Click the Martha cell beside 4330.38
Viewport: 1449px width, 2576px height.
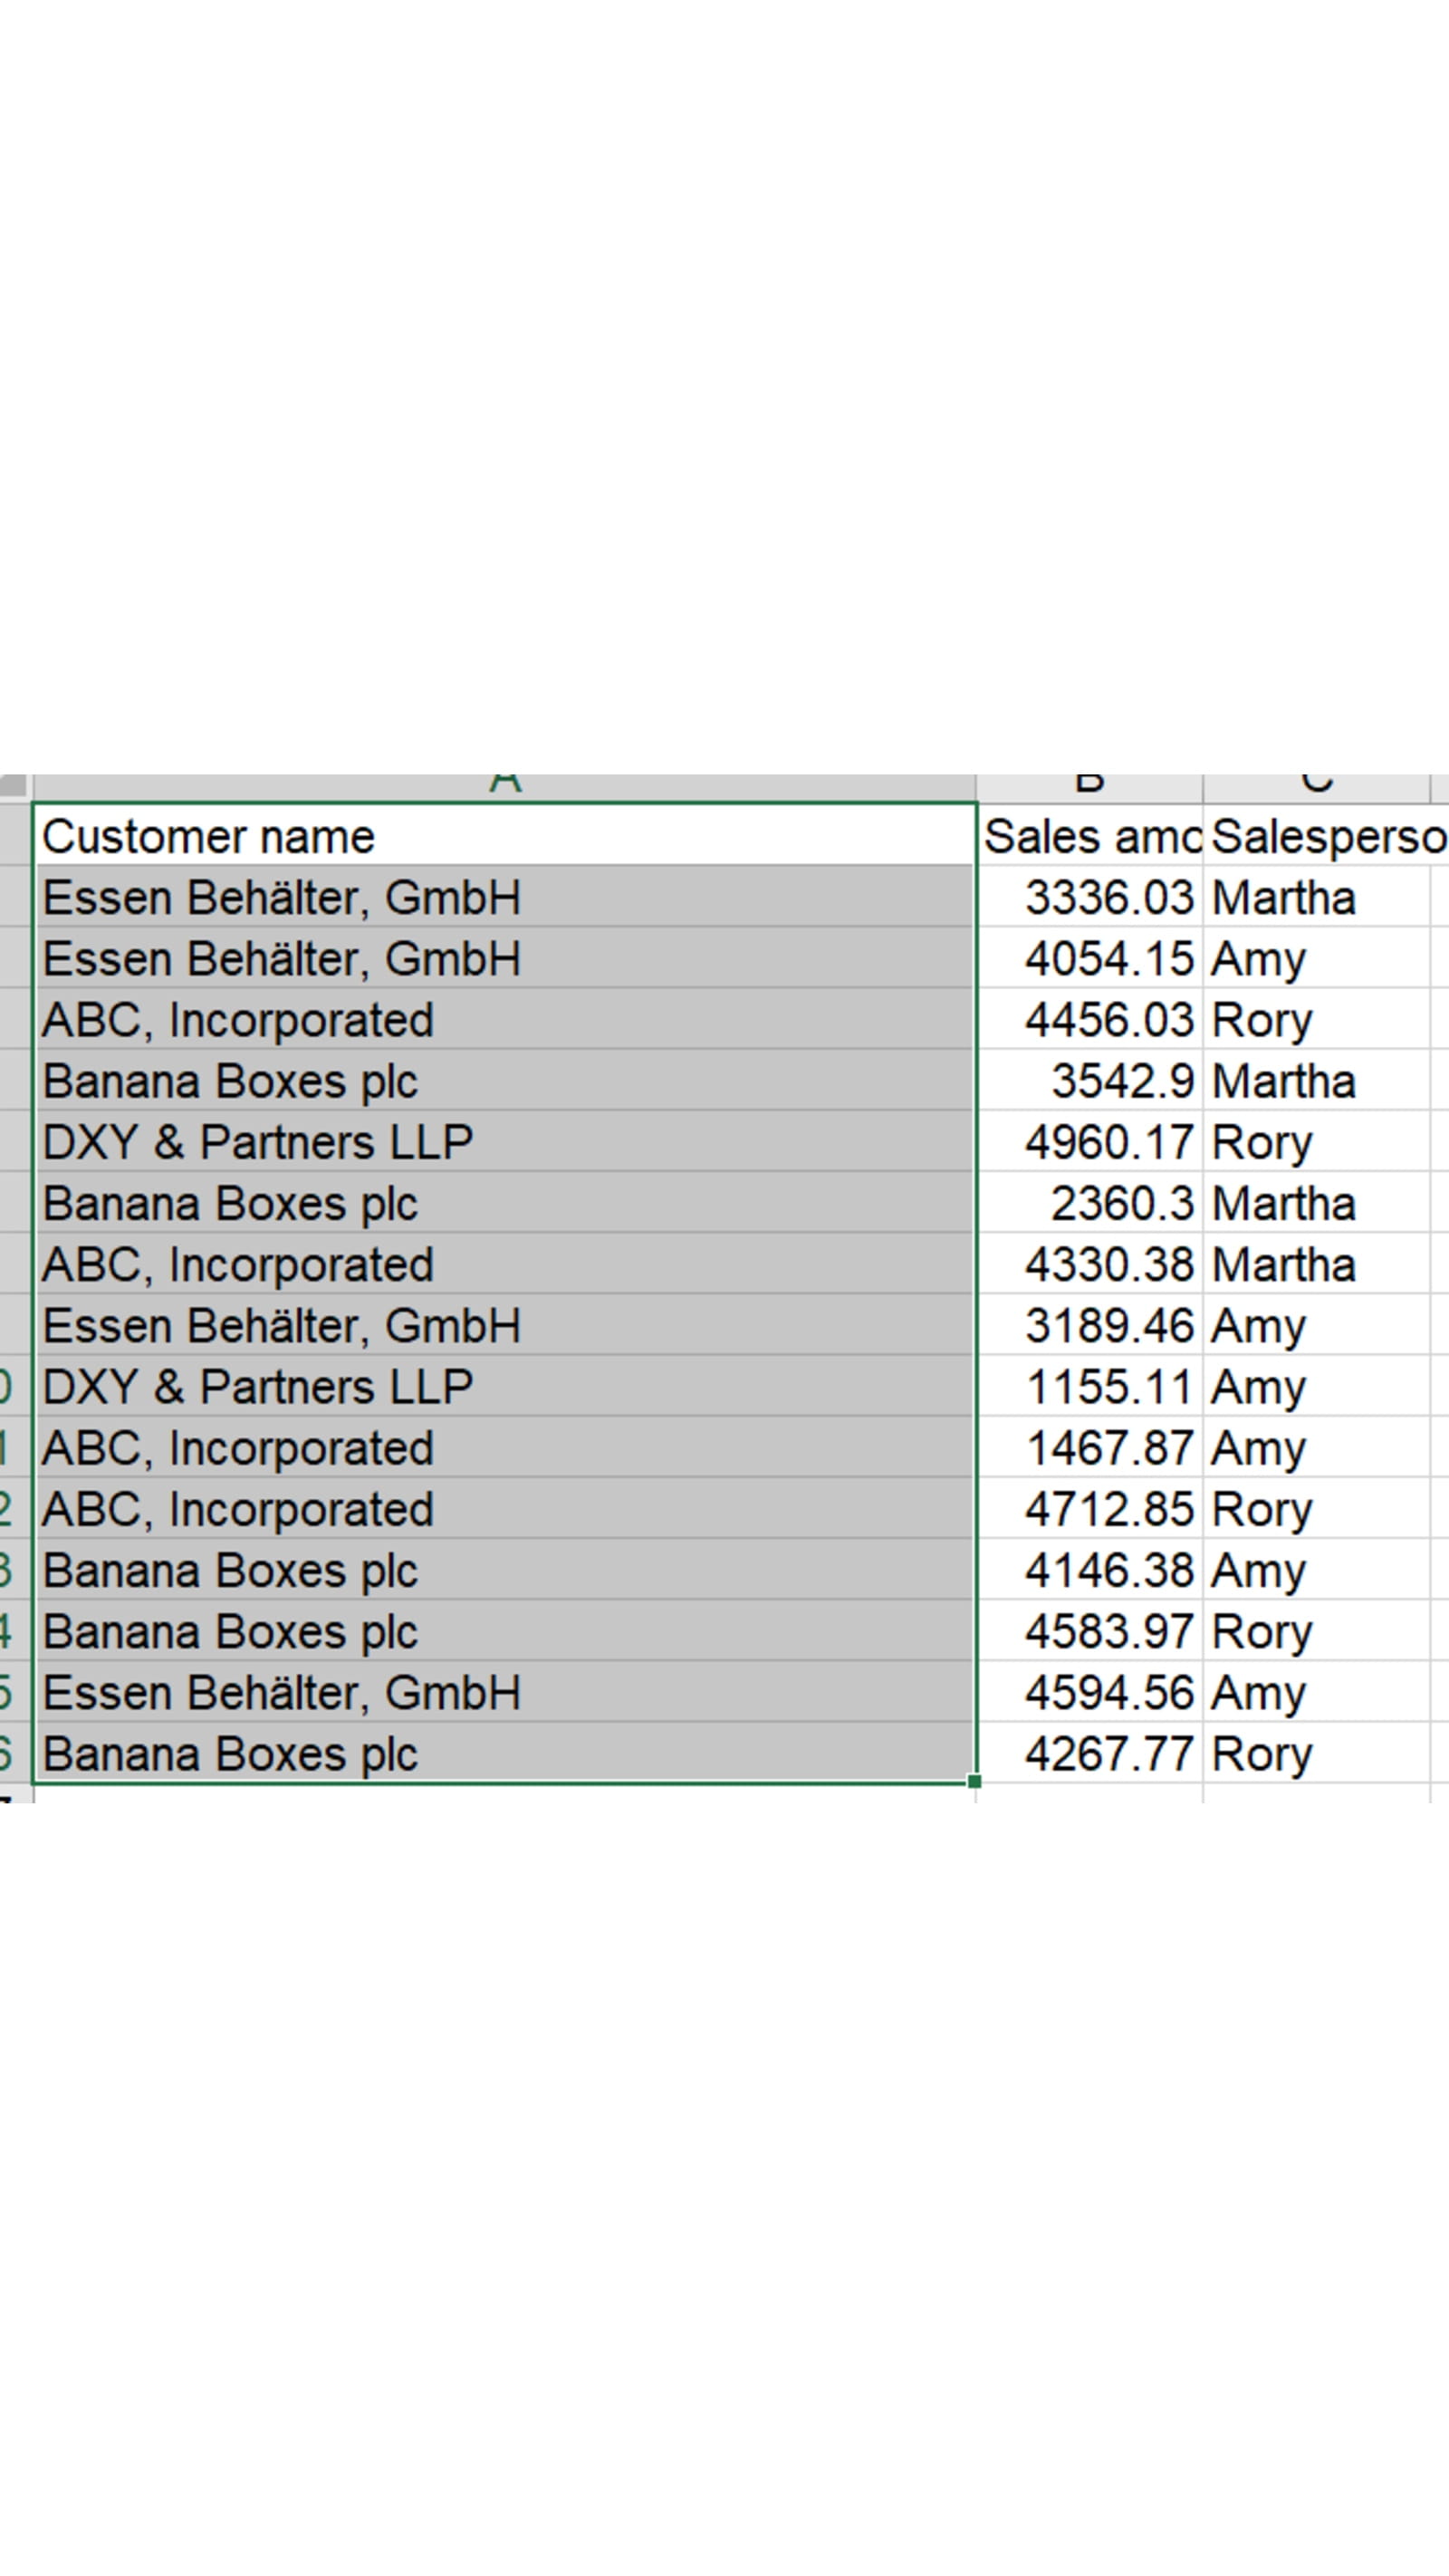click(x=1316, y=1264)
